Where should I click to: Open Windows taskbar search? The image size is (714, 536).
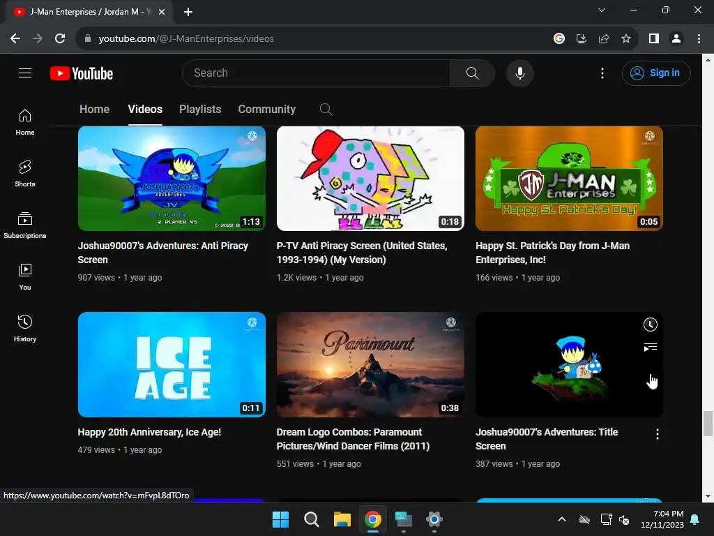(x=312, y=519)
